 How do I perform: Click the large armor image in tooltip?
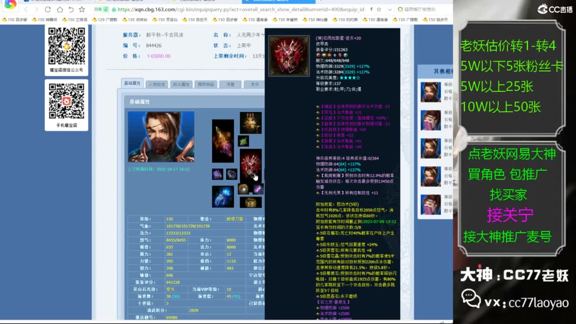click(289, 56)
